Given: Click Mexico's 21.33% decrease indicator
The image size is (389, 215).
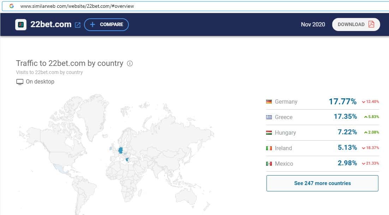Looking at the screenshot, I should (370, 163).
